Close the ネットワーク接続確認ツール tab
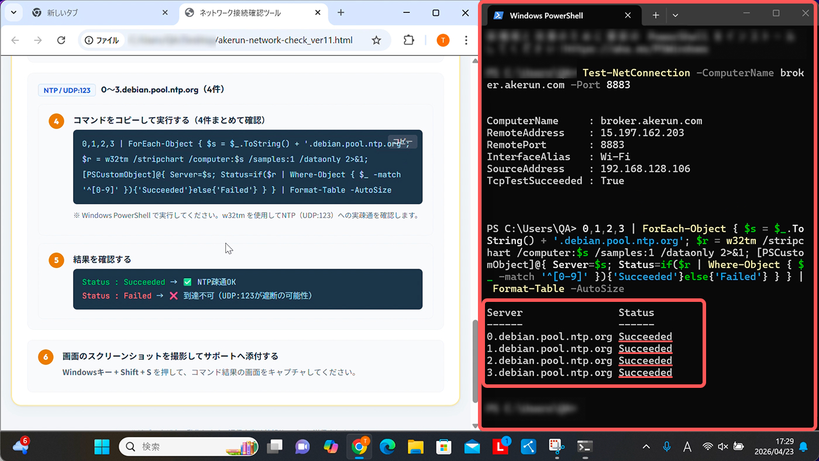Viewport: 819px width, 461px height. 316,13
